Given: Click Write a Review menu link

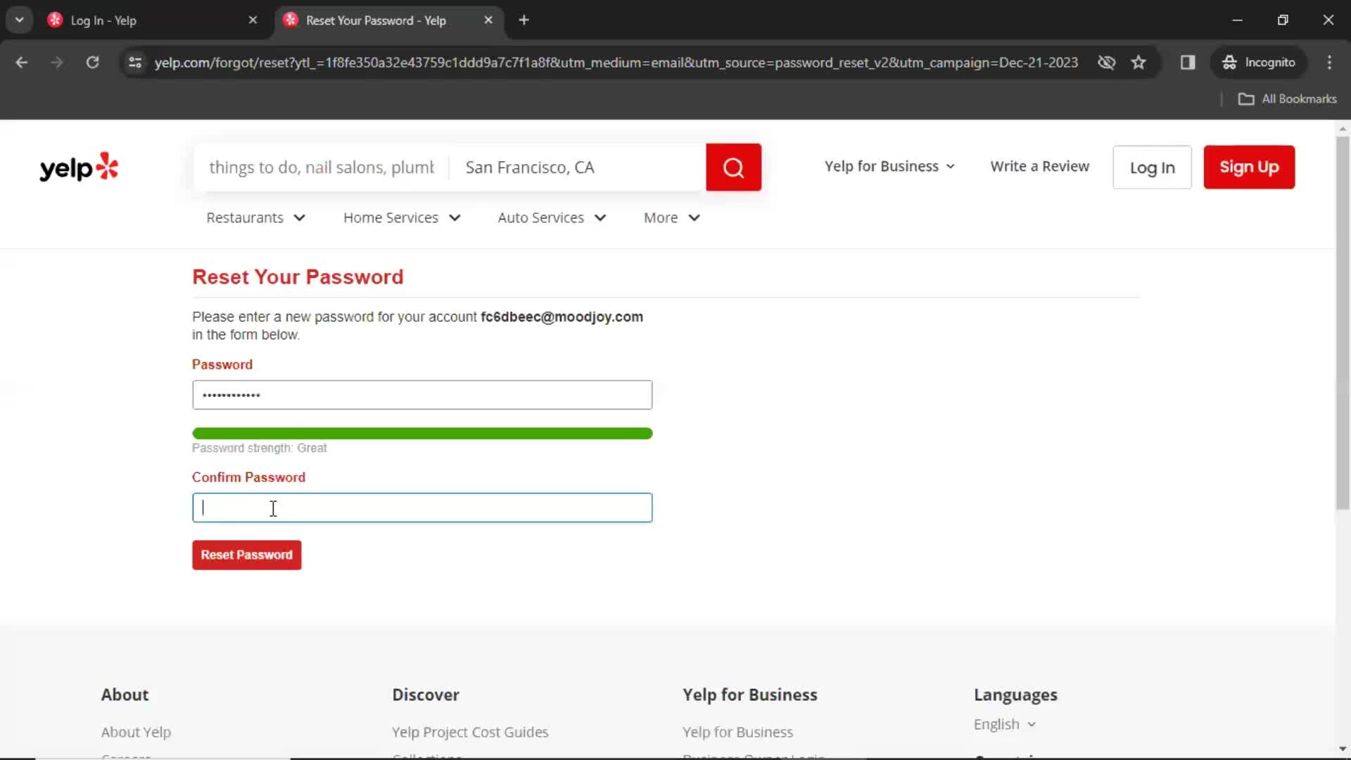Looking at the screenshot, I should click(1040, 166).
